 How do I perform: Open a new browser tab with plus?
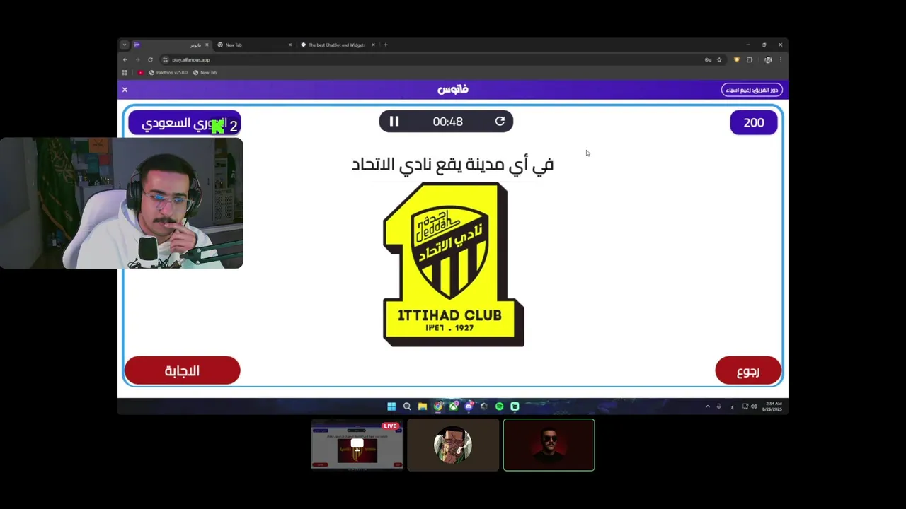[x=386, y=45]
